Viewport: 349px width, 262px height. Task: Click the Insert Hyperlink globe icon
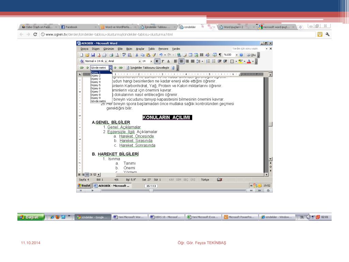pyautogui.click(x=179, y=55)
